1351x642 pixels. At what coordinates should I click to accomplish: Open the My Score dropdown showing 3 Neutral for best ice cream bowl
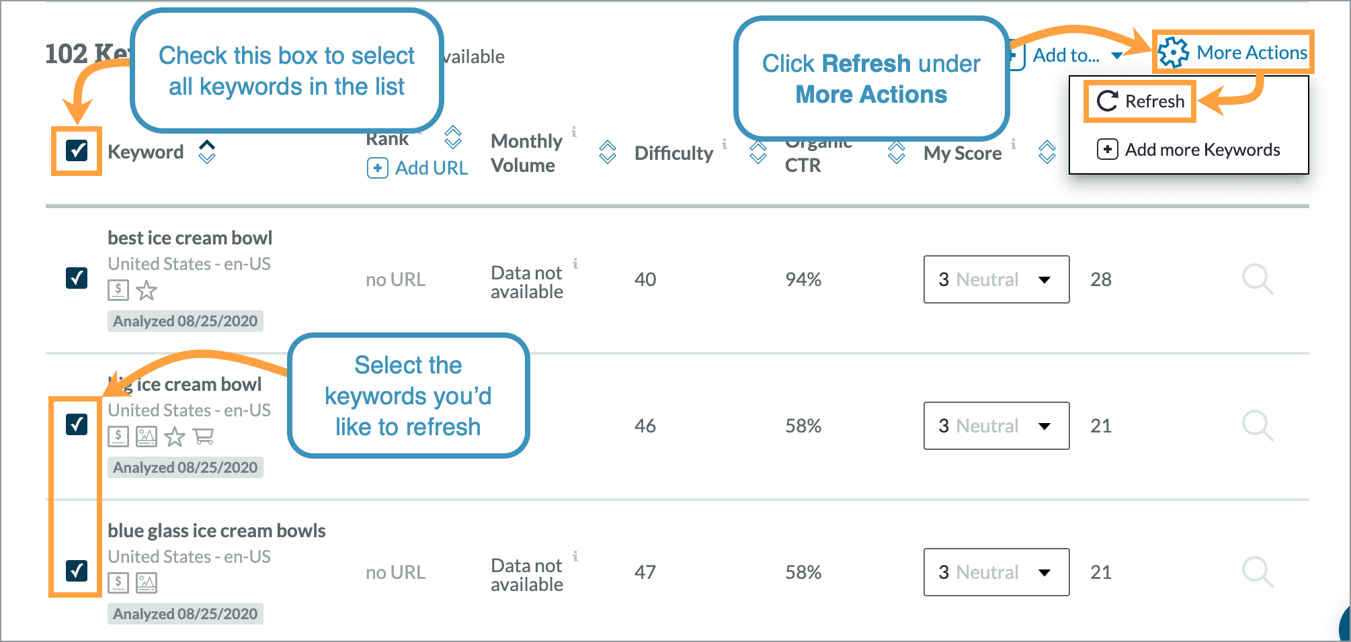(x=996, y=279)
